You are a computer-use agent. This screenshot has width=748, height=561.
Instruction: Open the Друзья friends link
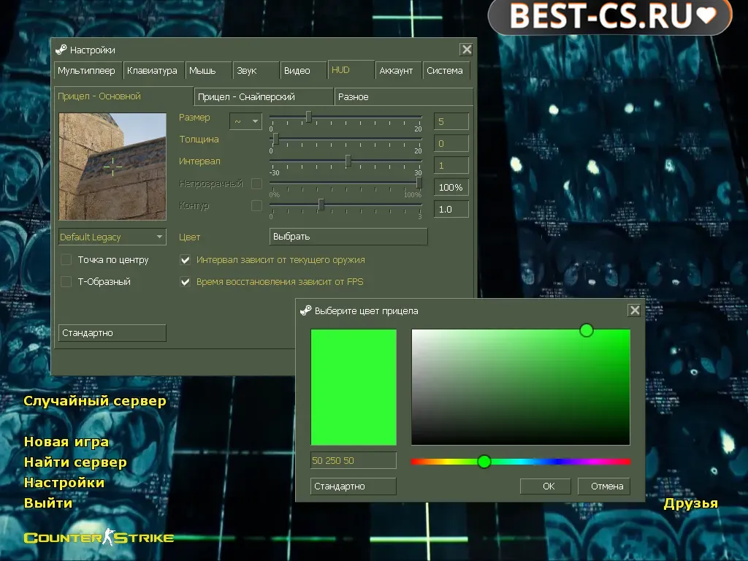pyautogui.click(x=691, y=503)
